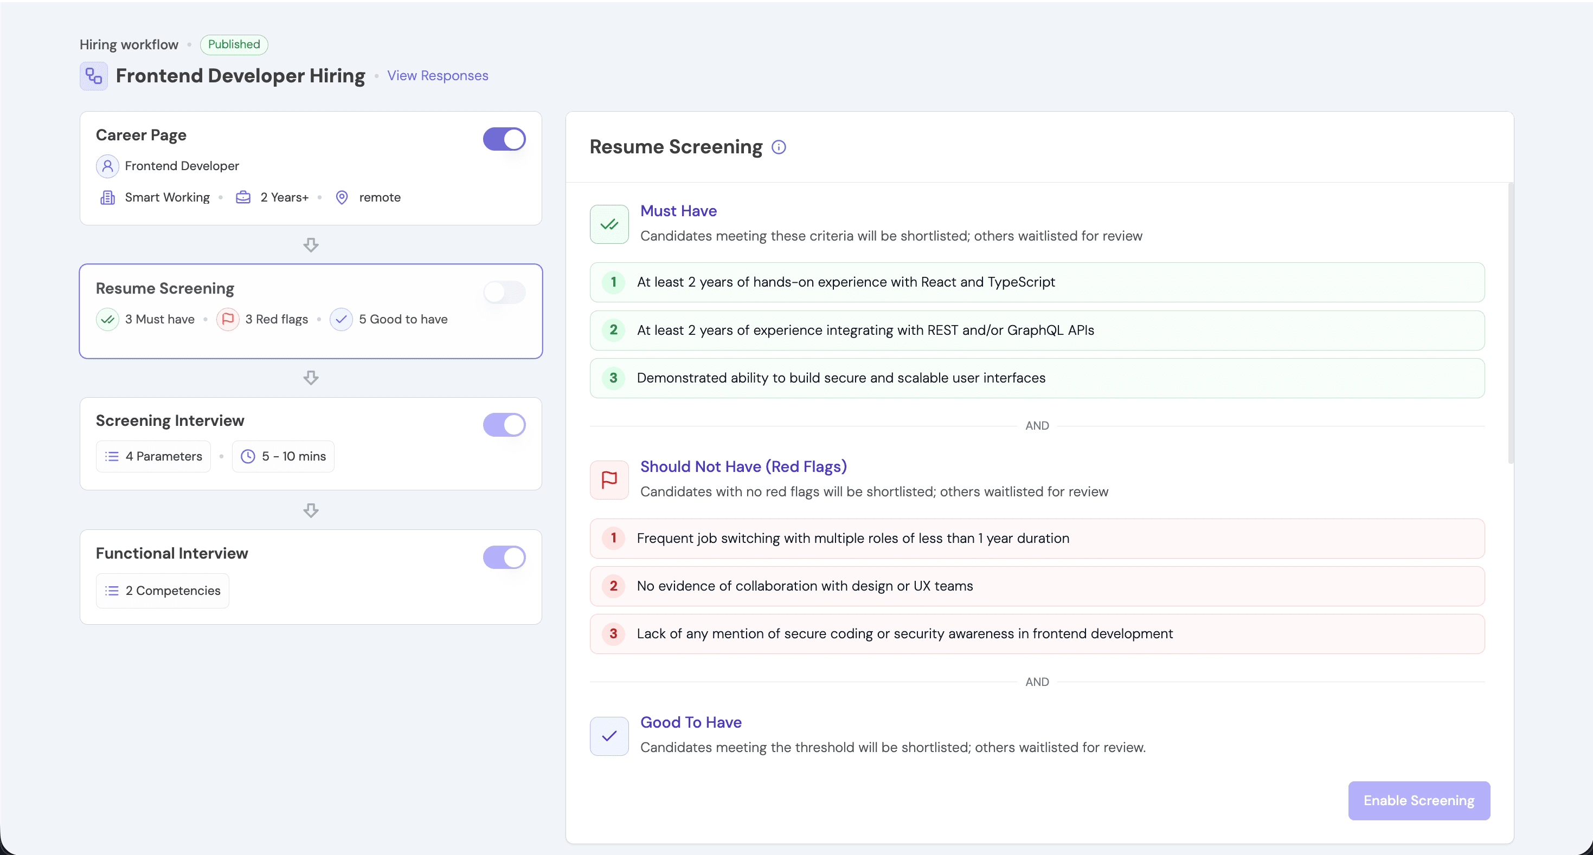Screen dimensions: 1593x855
Task: Click the person icon next to Frontend Developer
Action: pos(107,166)
